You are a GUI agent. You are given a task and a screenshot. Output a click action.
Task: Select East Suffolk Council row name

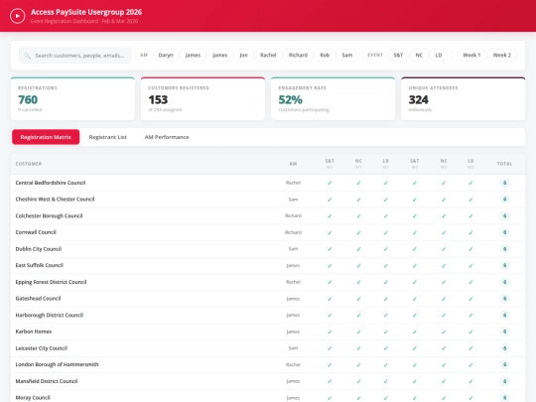tap(40, 265)
